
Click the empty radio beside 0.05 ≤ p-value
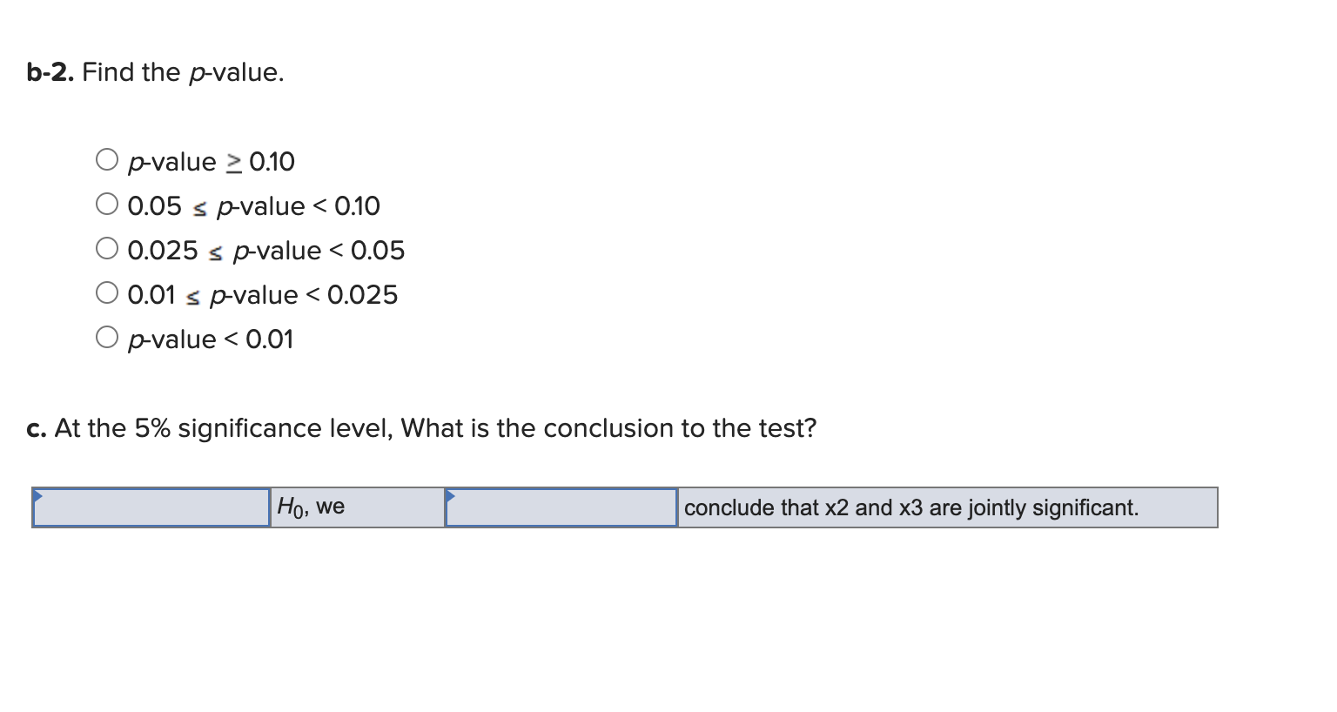point(107,203)
